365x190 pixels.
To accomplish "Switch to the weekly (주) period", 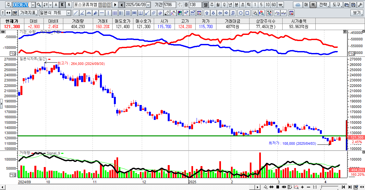I will point(212,5).
